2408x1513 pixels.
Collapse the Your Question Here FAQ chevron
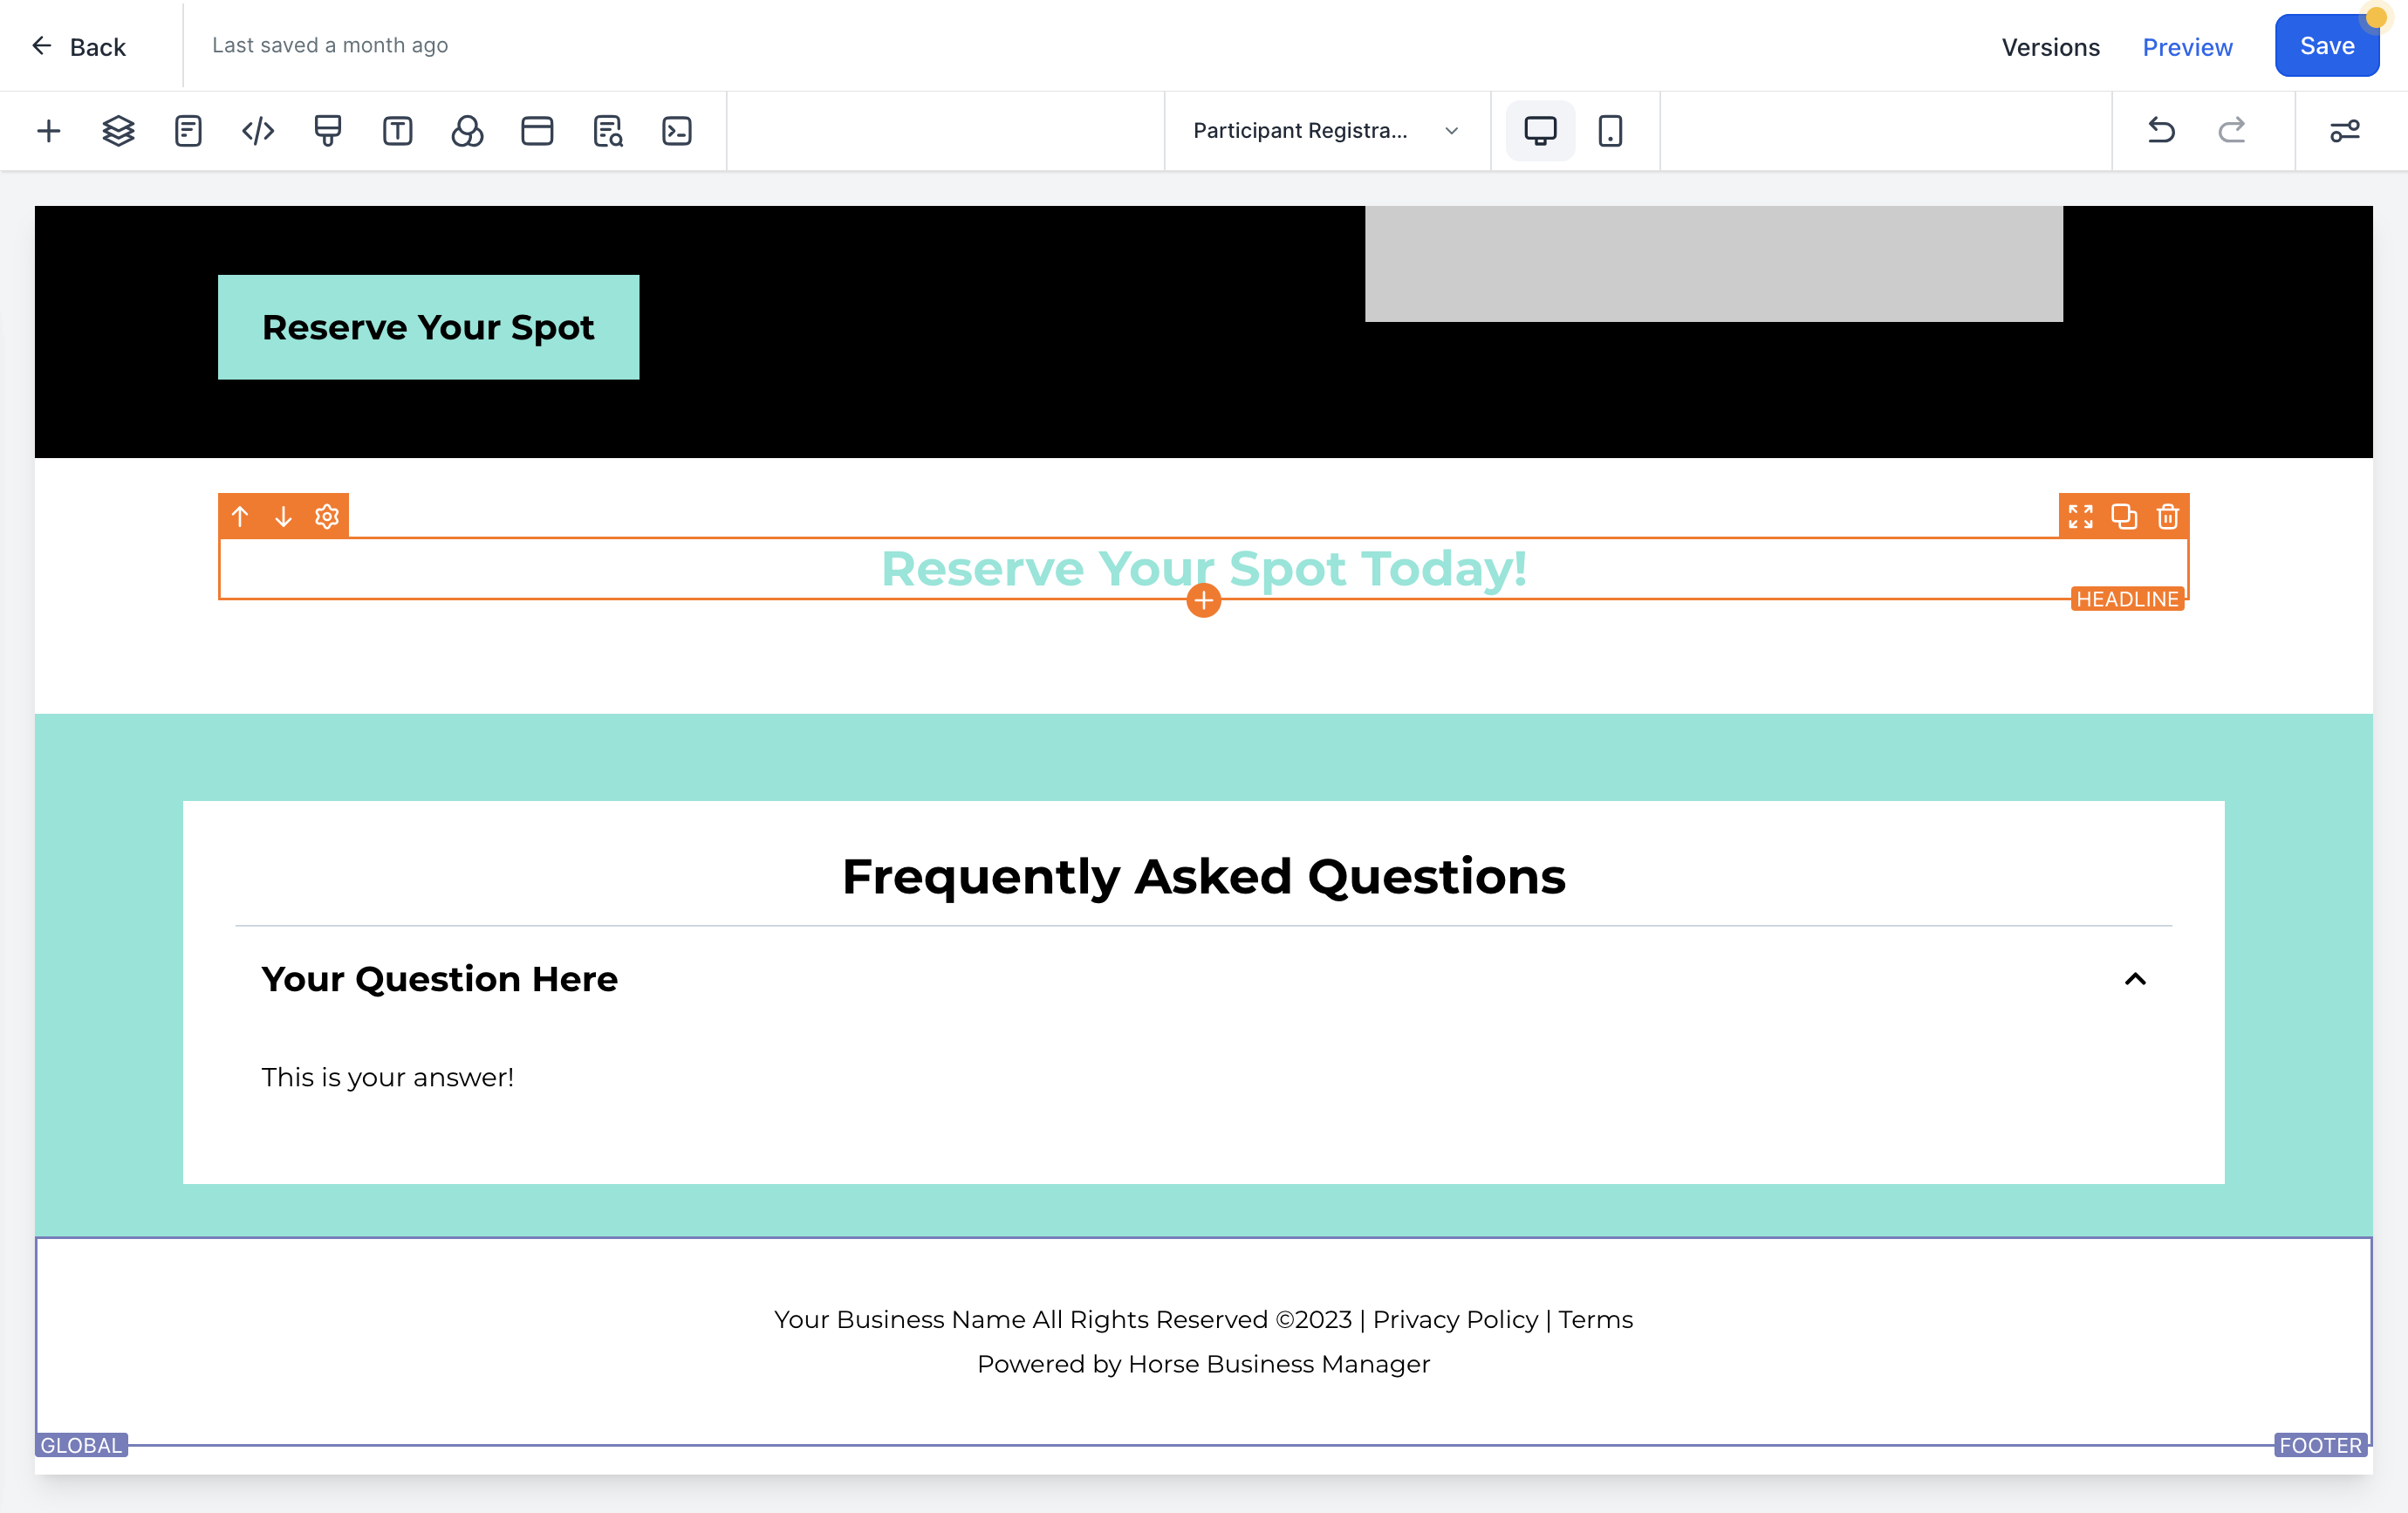2135,979
